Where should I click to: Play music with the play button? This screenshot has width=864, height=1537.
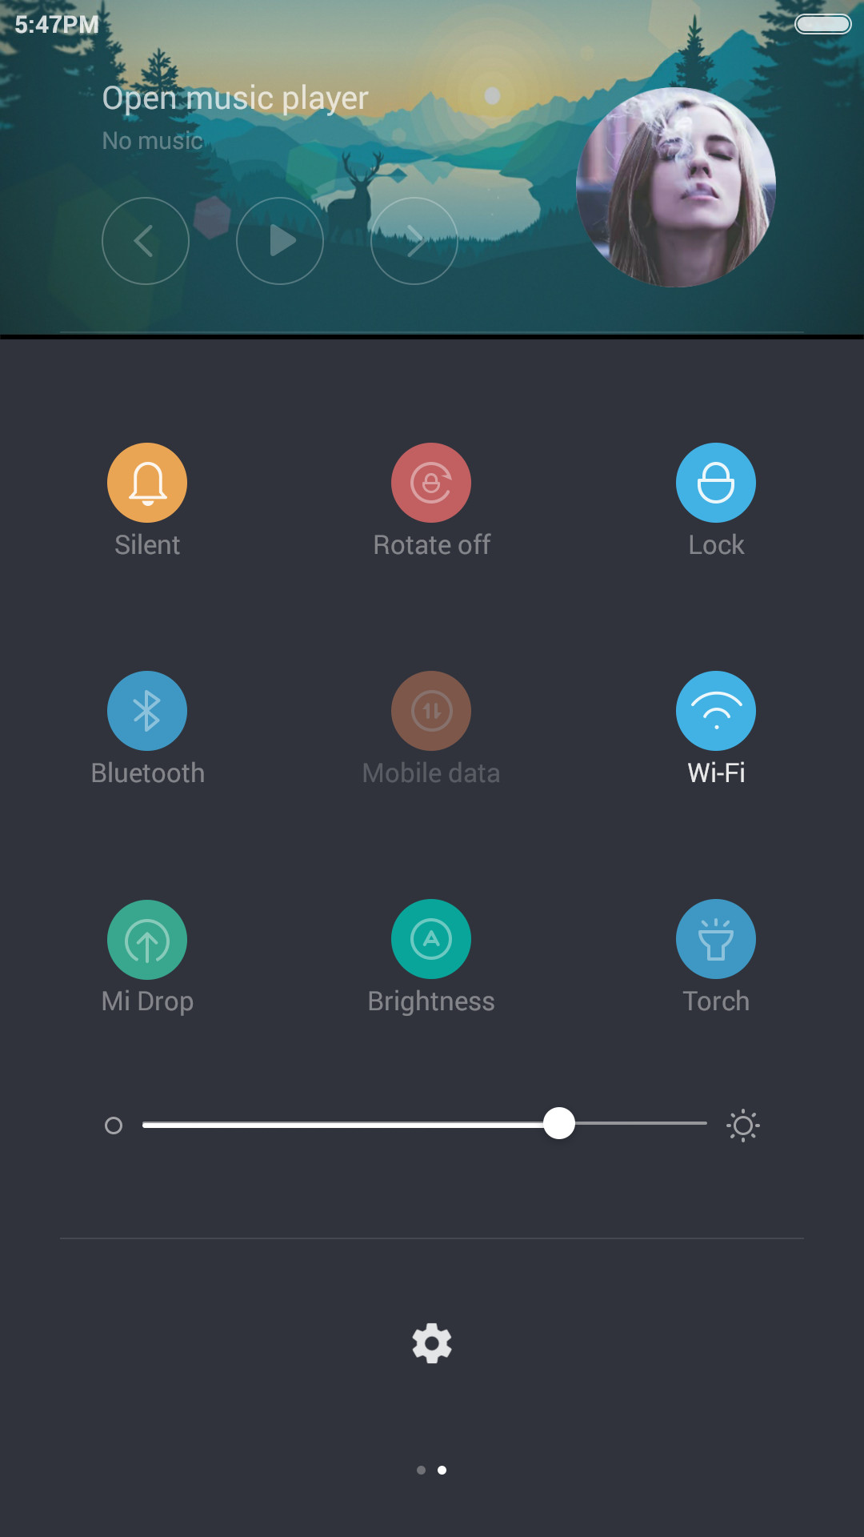pyautogui.click(x=280, y=241)
